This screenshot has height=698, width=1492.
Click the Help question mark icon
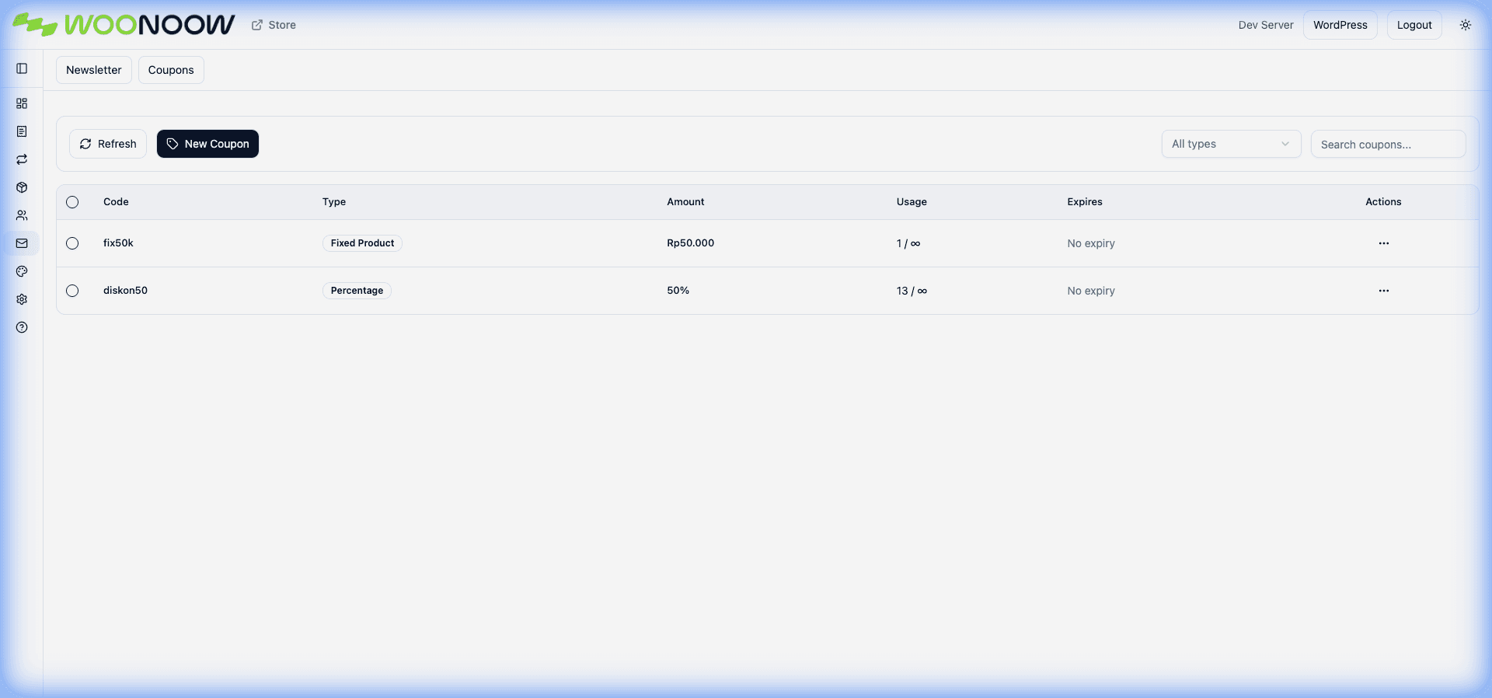pos(22,327)
